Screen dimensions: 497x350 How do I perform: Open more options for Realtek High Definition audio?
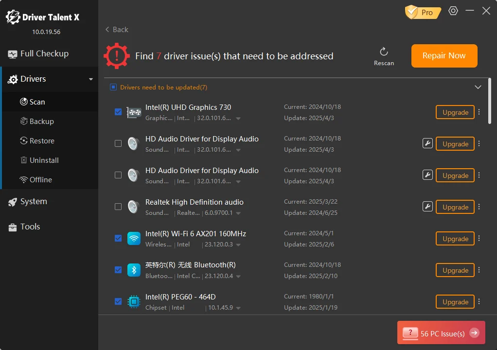click(479, 207)
